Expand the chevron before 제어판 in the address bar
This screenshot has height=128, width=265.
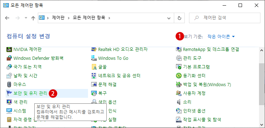pos(48,18)
